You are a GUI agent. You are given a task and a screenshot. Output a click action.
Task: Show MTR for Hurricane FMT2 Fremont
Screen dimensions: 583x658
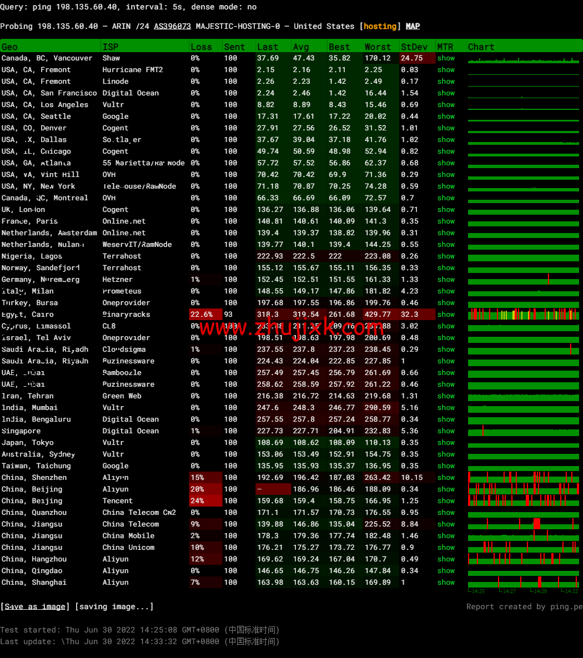coord(446,69)
